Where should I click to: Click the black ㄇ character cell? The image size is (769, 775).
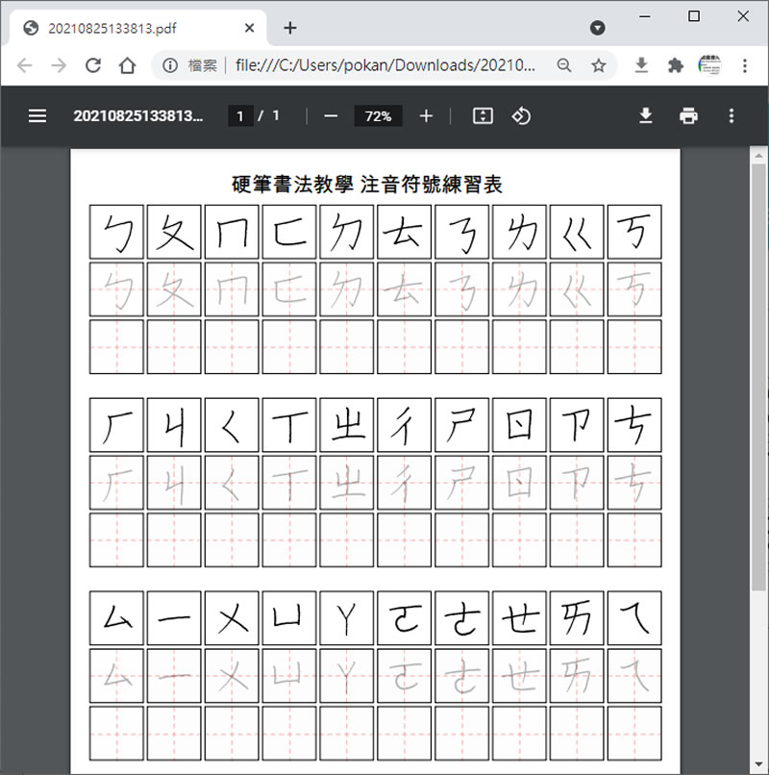point(232,232)
